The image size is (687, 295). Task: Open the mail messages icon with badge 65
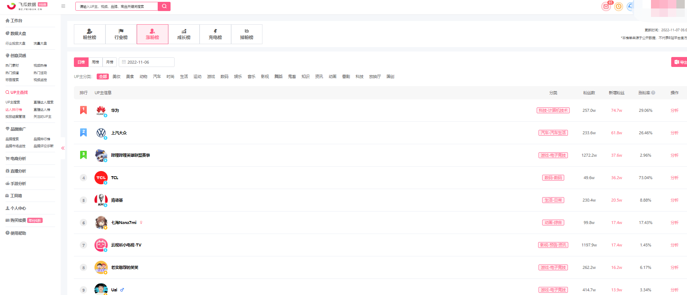606,6
